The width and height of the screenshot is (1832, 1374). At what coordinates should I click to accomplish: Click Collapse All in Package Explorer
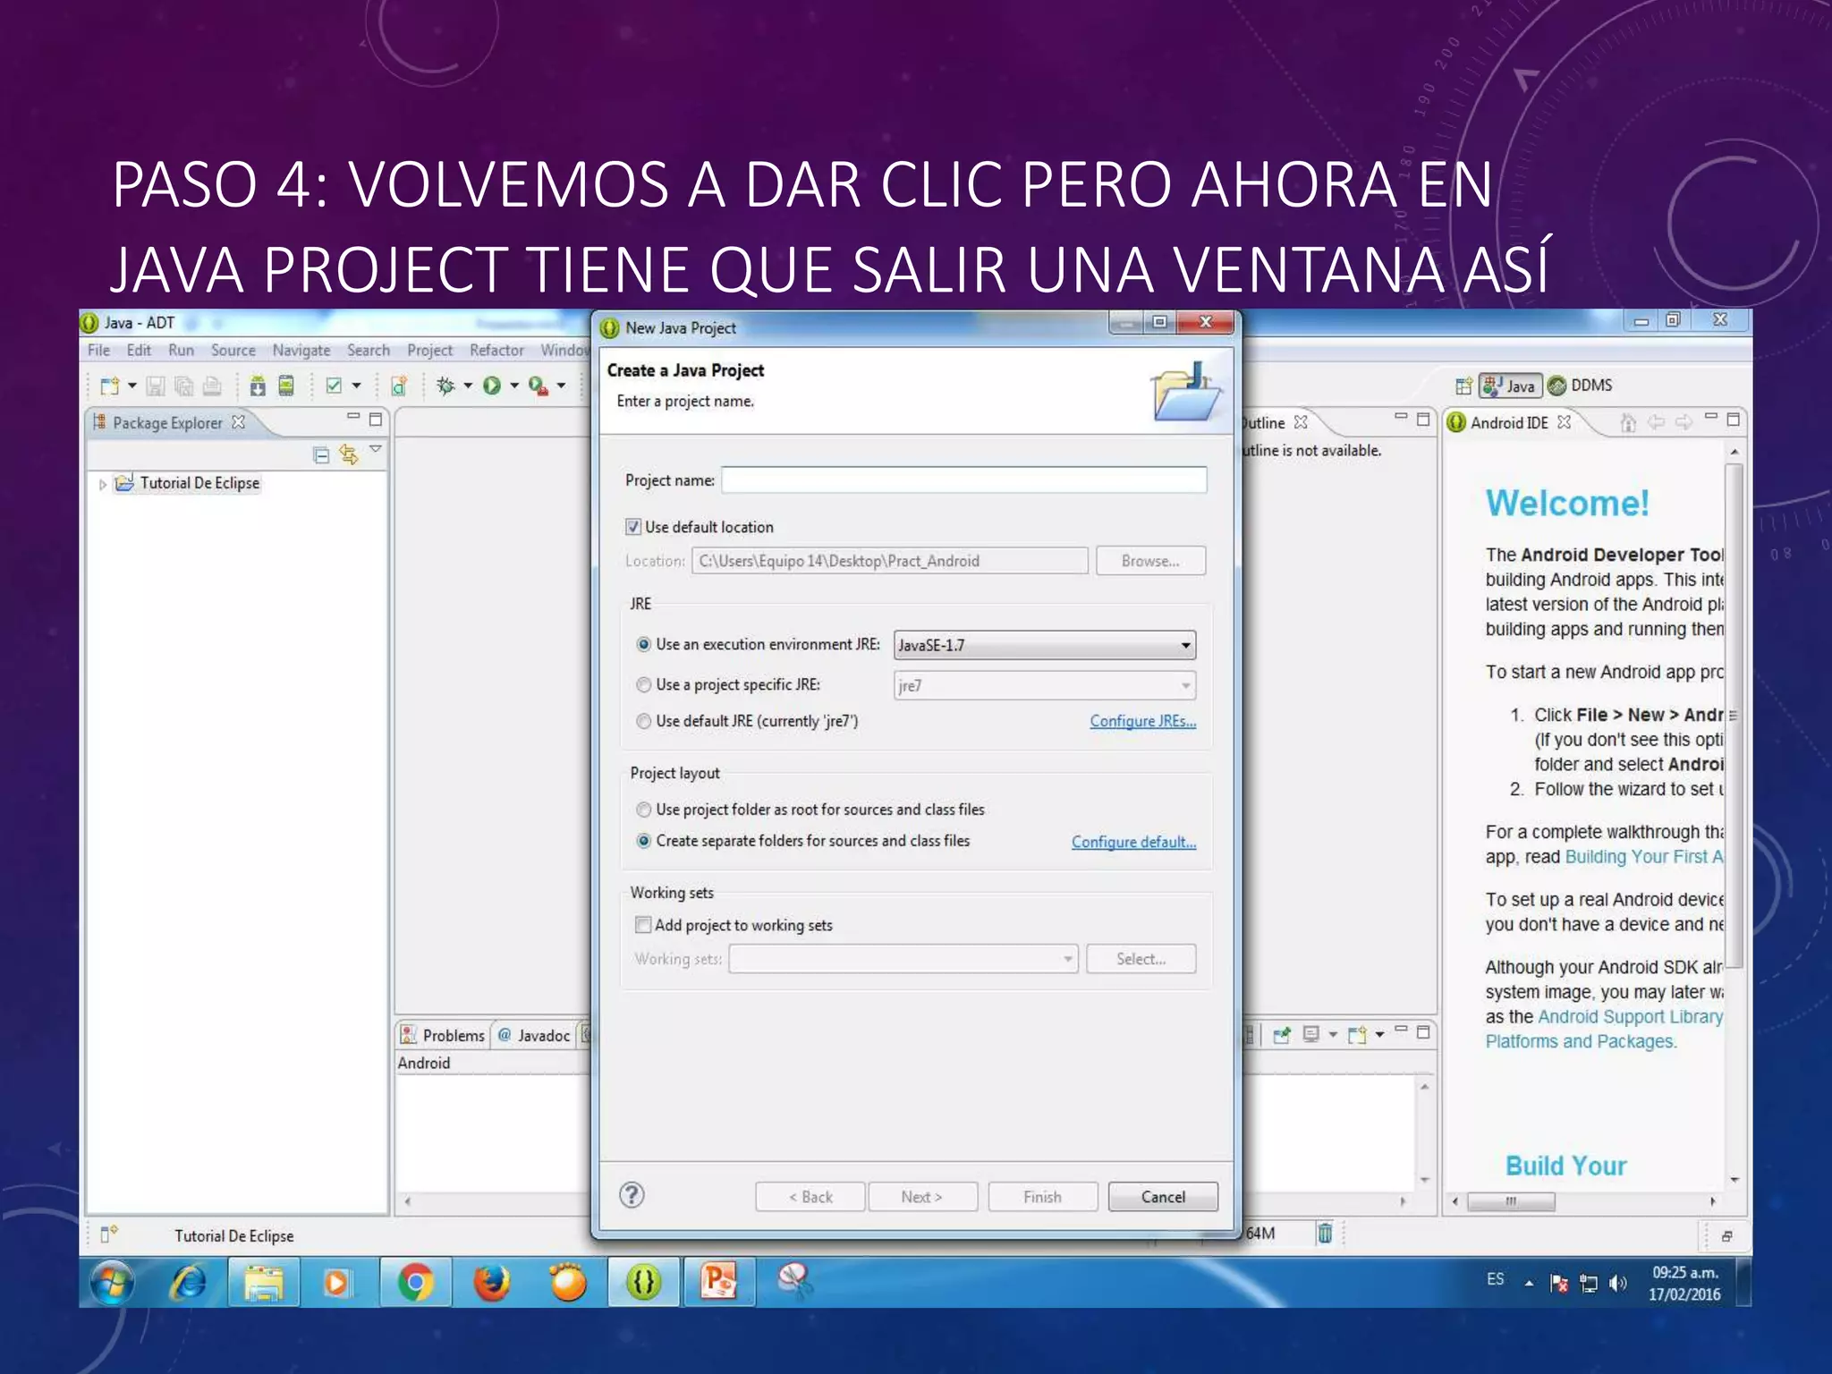pos(321,455)
